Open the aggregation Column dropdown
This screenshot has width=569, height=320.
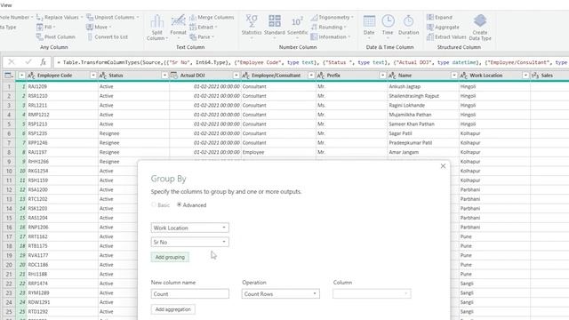tap(372, 294)
